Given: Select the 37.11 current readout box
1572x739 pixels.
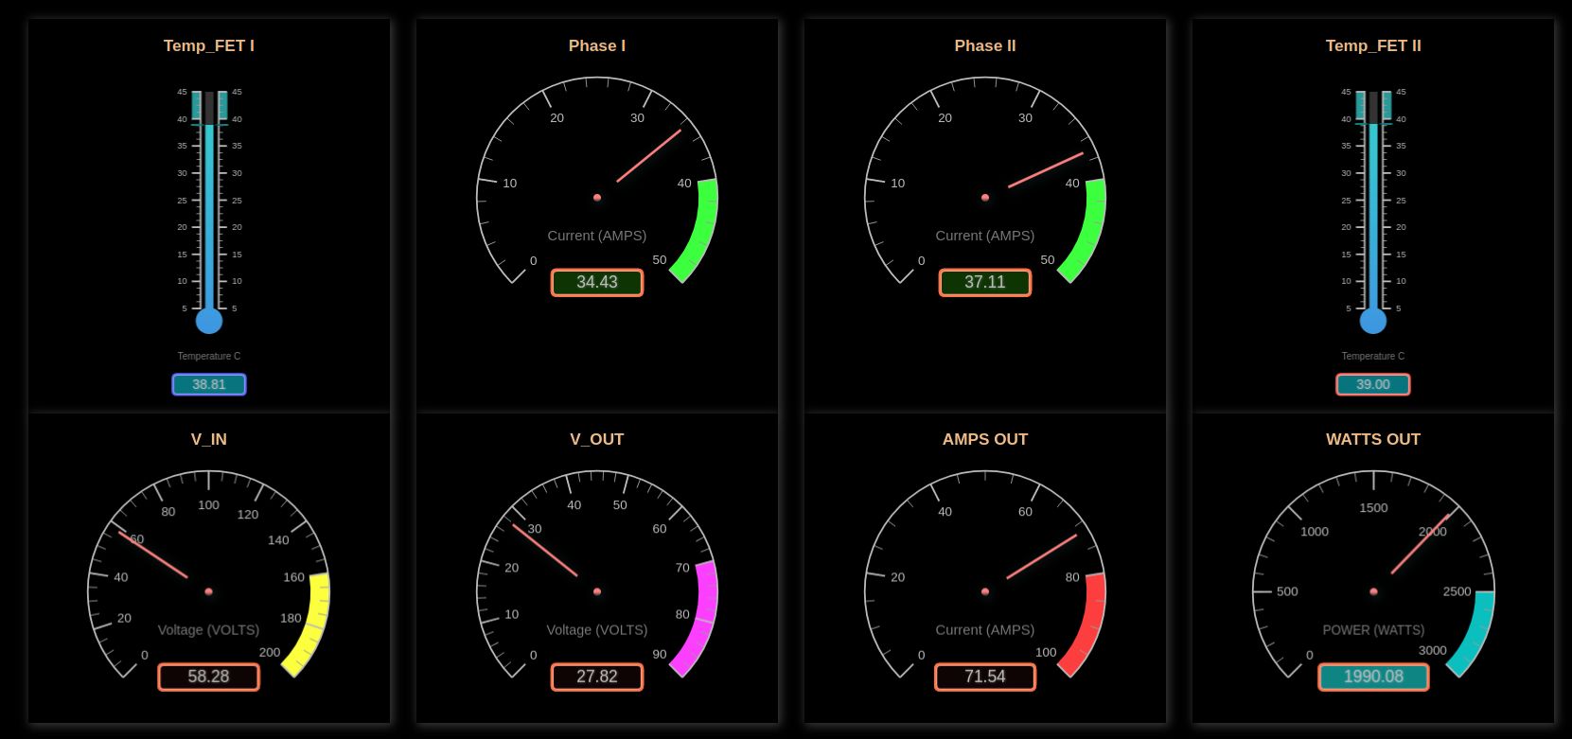Looking at the screenshot, I should [985, 282].
